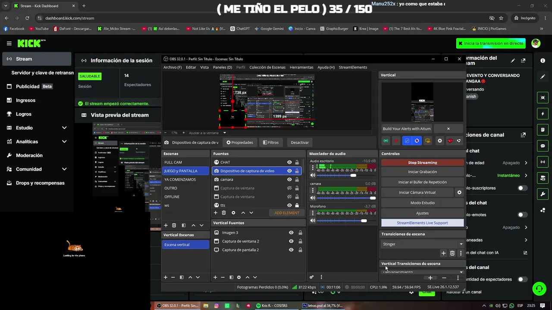Open the Herramientas menu in OBS
The height and width of the screenshot is (310, 552).
301,67
